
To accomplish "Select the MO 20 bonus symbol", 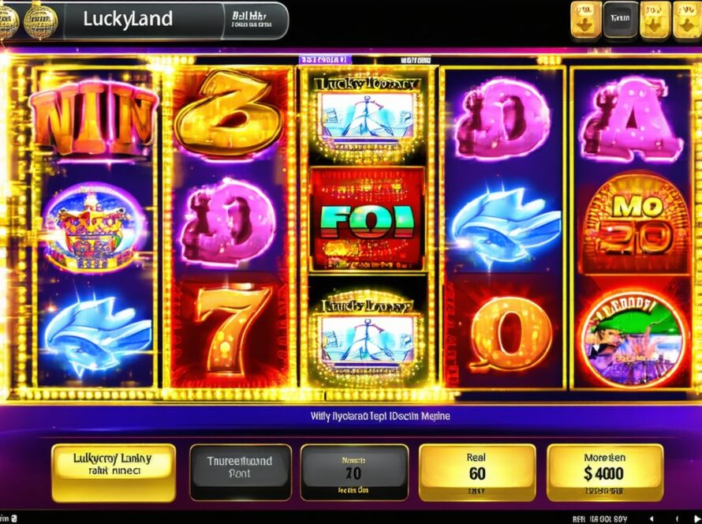I will pyautogui.click(x=633, y=223).
